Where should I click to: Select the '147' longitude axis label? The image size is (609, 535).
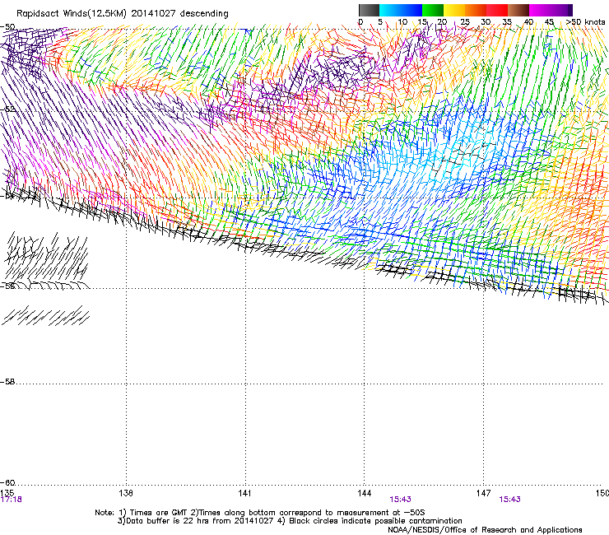point(483,493)
